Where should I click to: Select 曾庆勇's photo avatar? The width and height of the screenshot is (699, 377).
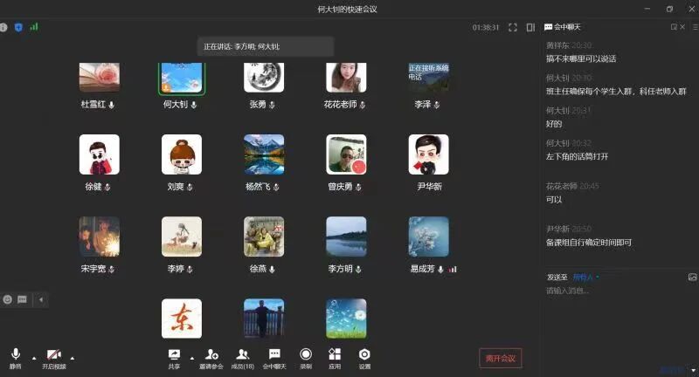346,154
